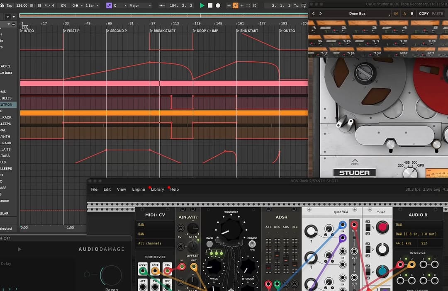Viewport: 448px width, 291px height.
Task: Open the metronome settings dropdown arrow
Action: coord(82,5)
